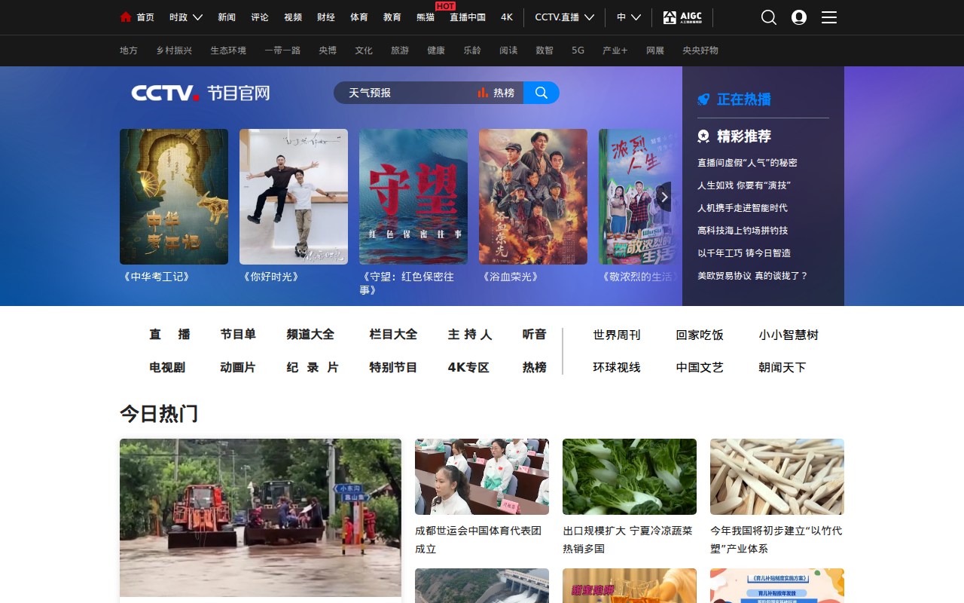Go to 央博 in the sub navigation

(x=328, y=51)
